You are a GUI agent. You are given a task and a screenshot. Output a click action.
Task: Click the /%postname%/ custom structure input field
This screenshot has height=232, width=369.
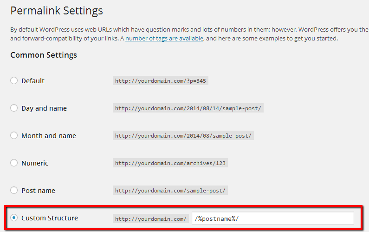(273, 218)
